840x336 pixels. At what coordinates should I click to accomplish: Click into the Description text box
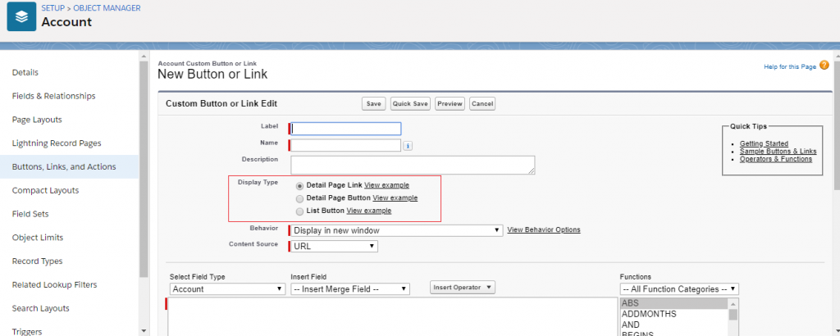tap(413, 165)
